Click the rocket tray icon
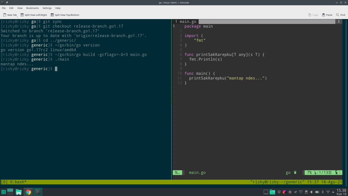The width and height of the screenshot is (348, 196). click(295, 192)
